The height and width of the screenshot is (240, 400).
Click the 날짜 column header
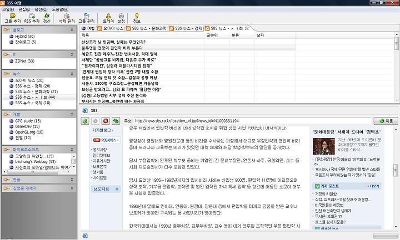point(275,35)
